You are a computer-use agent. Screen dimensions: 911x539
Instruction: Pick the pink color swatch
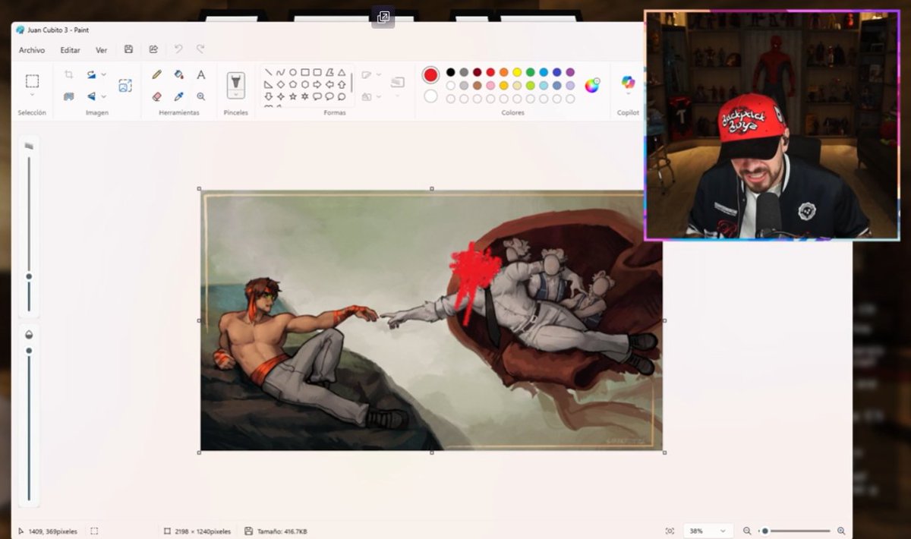(490, 85)
